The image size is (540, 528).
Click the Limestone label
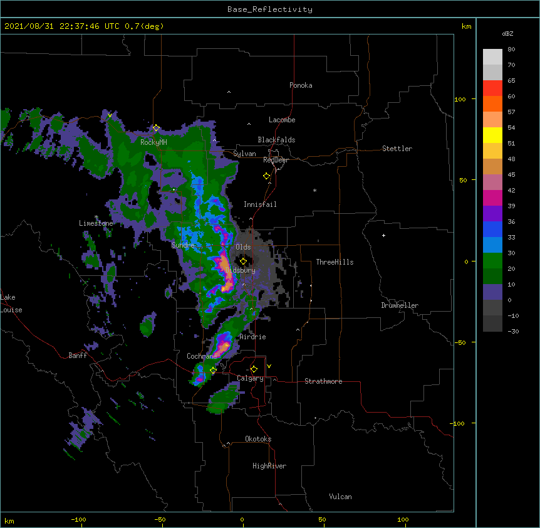[x=96, y=223]
